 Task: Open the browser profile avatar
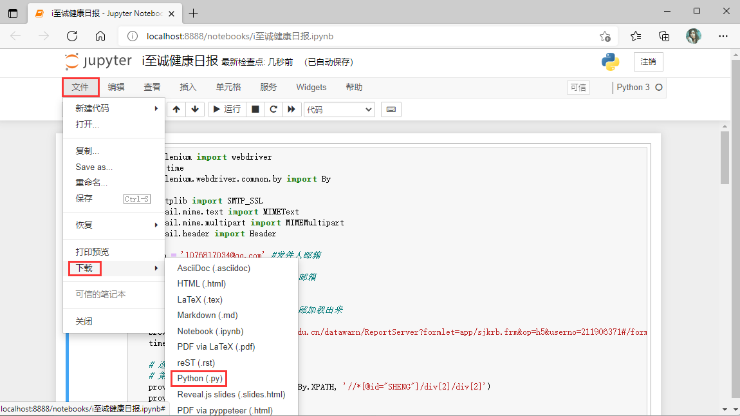pos(693,36)
